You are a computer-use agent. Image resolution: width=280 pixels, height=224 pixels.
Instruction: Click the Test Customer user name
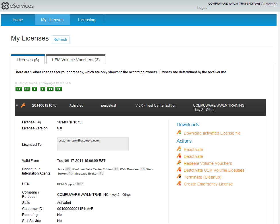tap(265, 4)
